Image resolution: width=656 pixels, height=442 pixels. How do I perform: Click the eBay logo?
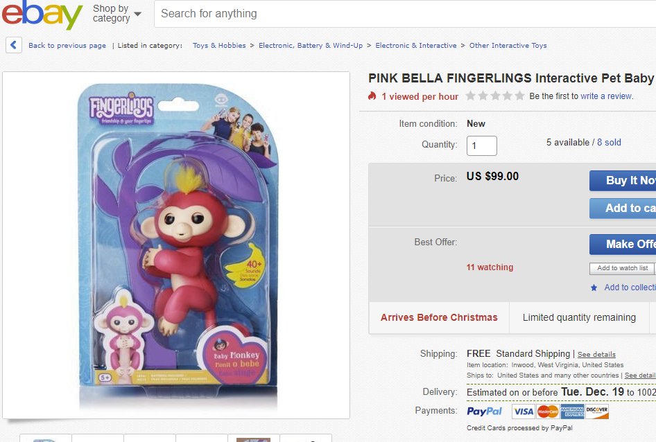[42, 15]
